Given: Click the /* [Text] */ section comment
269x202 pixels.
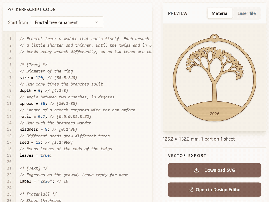Looking at the screenshot, I should 33,168.
